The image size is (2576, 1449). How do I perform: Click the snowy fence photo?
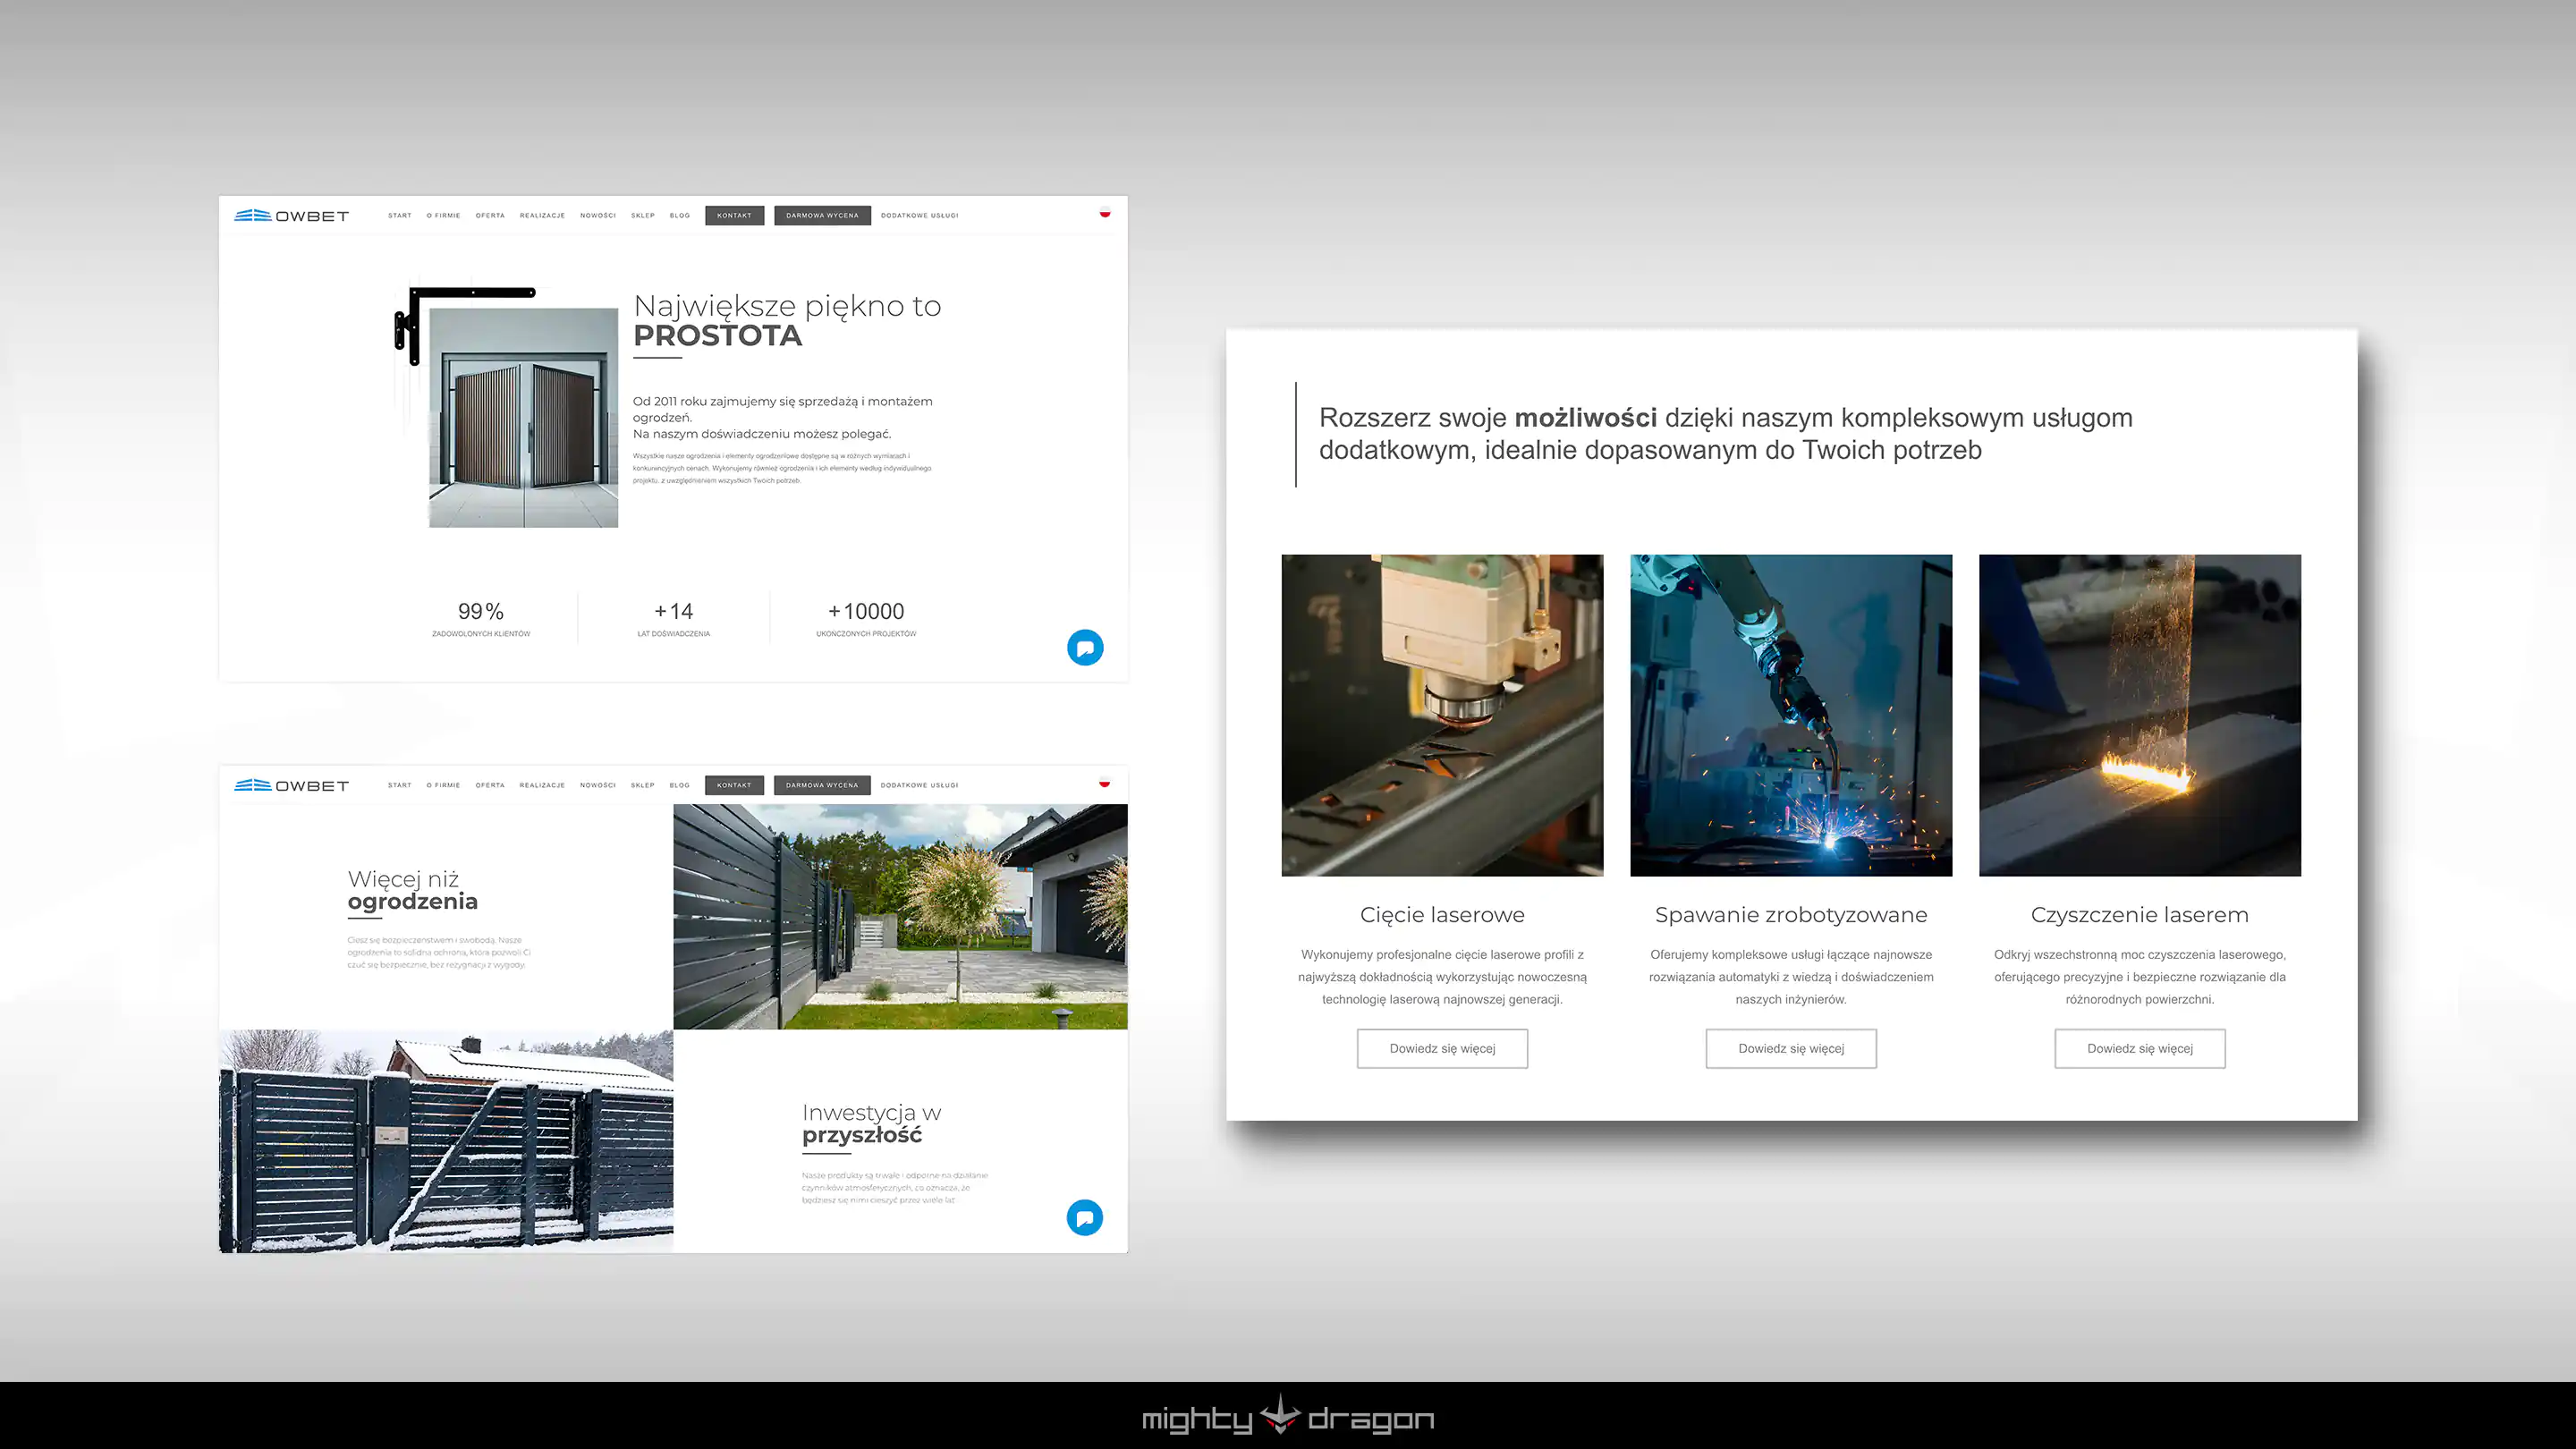pyautogui.click(x=446, y=1141)
